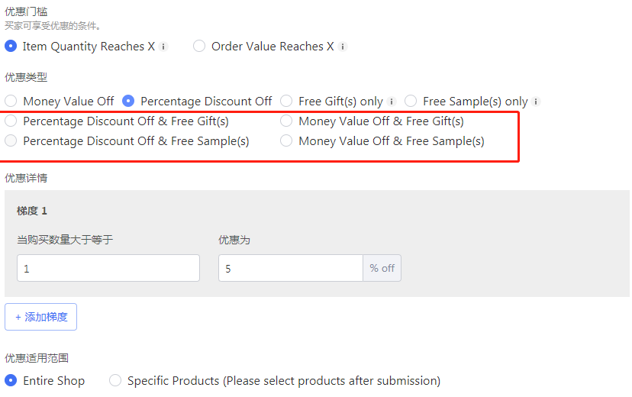The height and width of the screenshot is (397, 632).
Task: Click info icon beside Item Quantity Reaches X
Action: [163, 47]
